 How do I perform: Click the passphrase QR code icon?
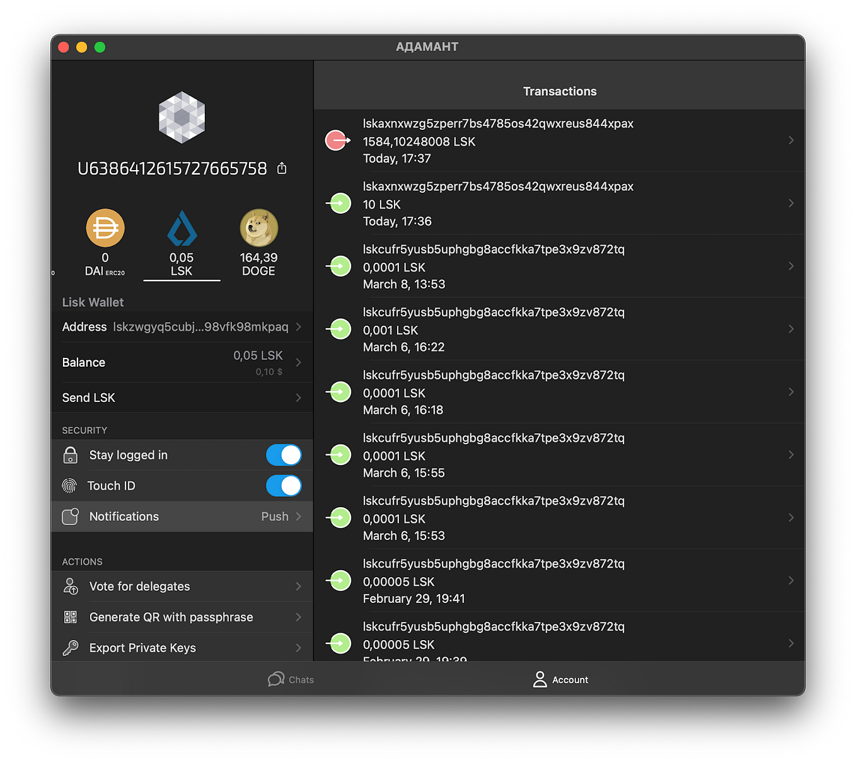tap(71, 617)
